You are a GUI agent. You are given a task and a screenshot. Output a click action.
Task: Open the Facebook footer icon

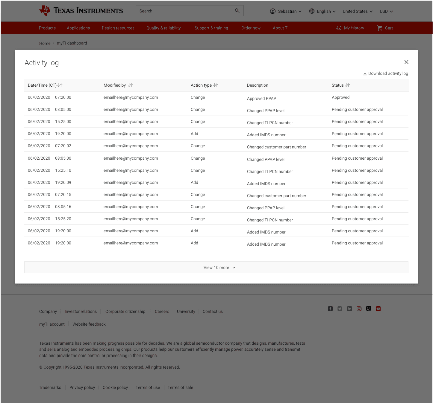[x=330, y=309]
